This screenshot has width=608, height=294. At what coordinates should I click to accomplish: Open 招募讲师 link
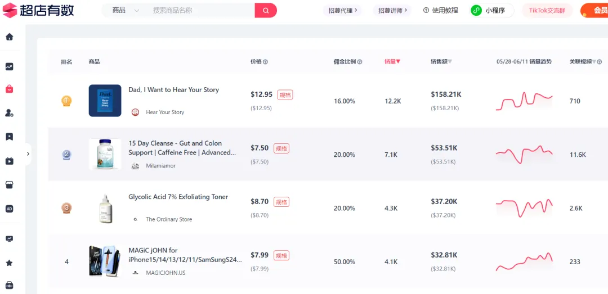pyautogui.click(x=392, y=11)
